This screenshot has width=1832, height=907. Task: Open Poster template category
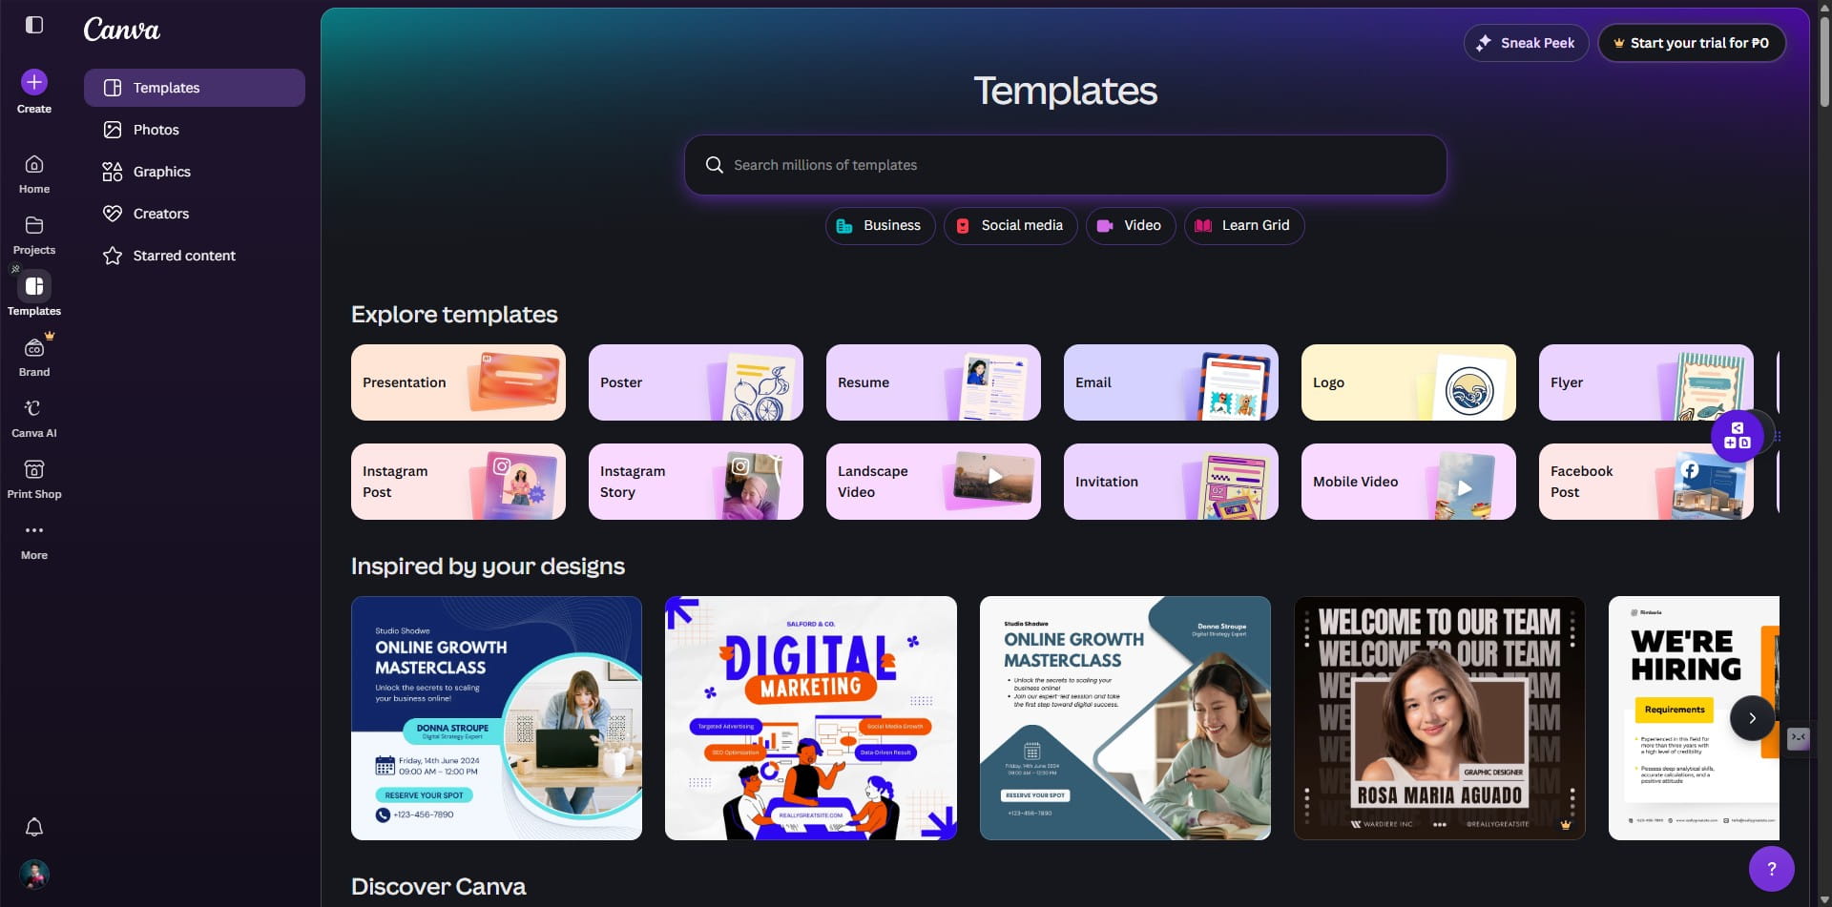(x=696, y=382)
